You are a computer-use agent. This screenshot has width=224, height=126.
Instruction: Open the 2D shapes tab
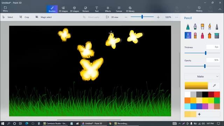[x=63, y=9]
